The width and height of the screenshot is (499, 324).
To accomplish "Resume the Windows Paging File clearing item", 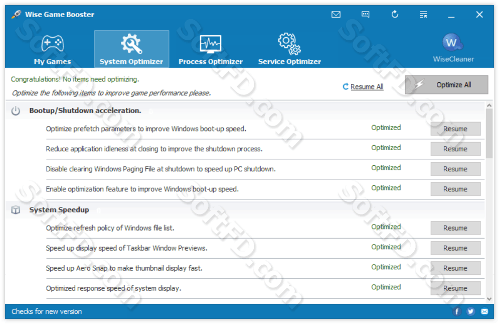I will pos(455,169).
